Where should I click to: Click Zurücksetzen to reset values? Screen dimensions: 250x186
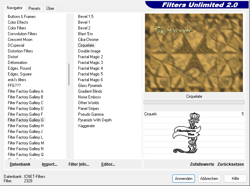(230, 164)
